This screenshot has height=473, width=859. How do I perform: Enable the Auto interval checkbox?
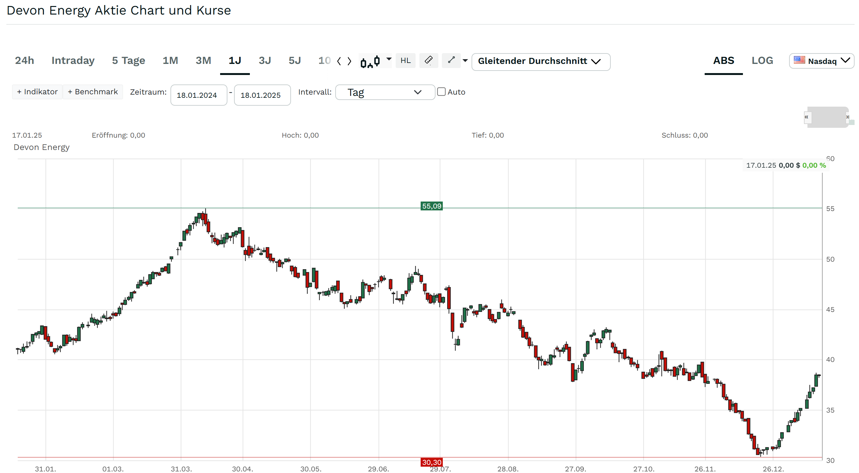pos(441,92)
